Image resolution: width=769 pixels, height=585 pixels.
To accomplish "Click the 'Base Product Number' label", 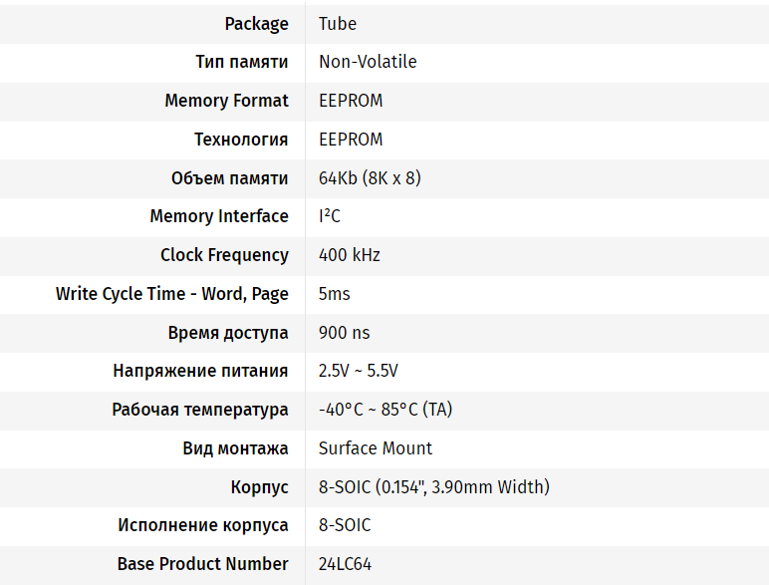I will click(x=203, y=564).
